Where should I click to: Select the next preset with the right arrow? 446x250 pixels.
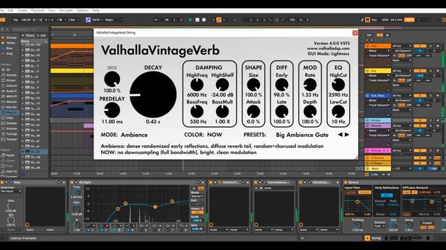point(347,135)
